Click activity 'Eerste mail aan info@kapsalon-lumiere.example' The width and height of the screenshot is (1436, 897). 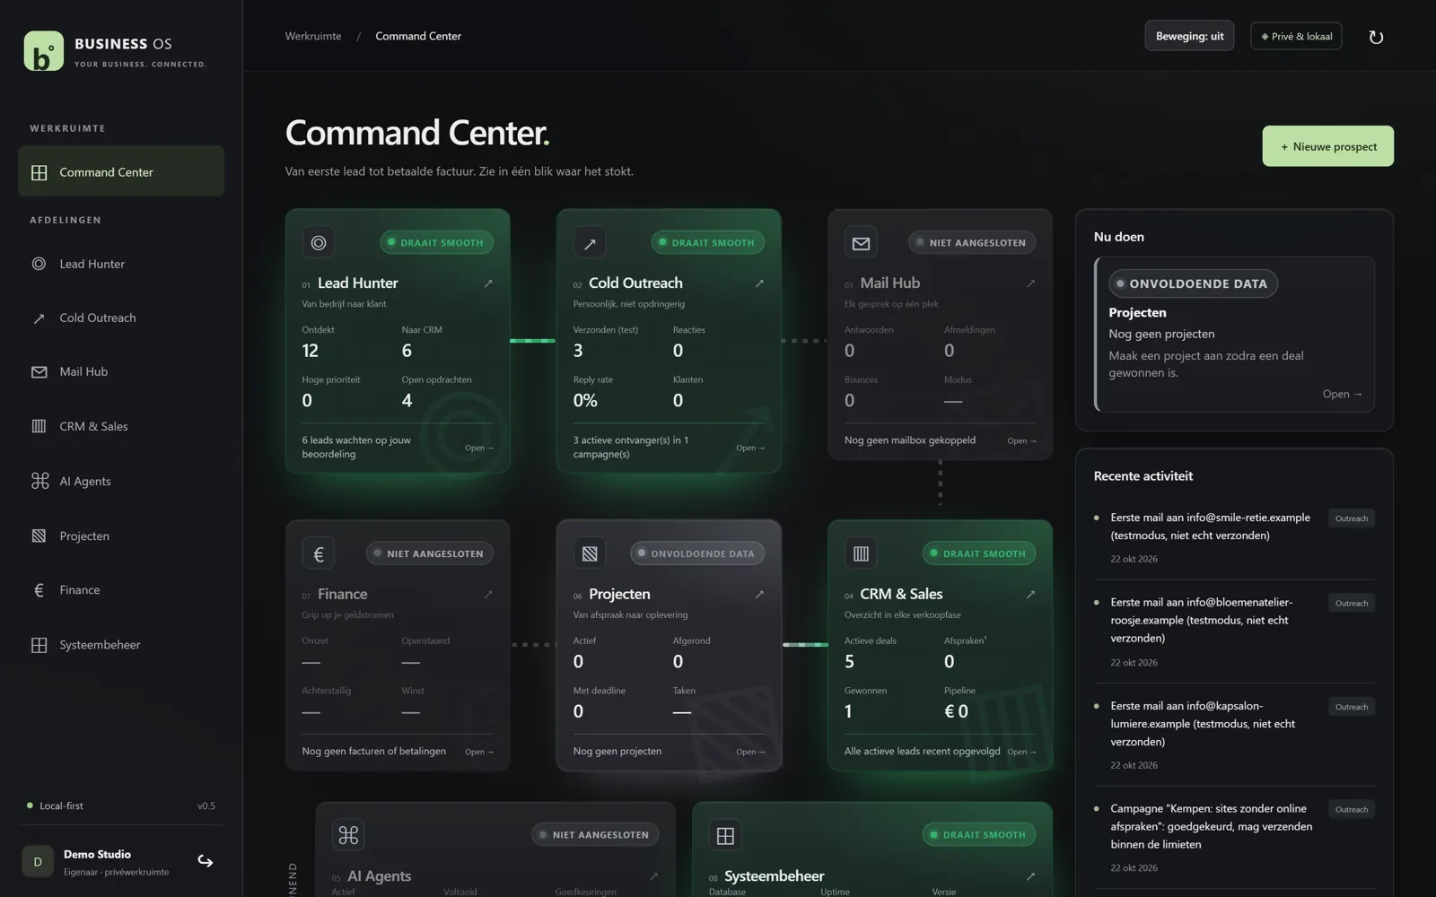(x=1203, y=724)
